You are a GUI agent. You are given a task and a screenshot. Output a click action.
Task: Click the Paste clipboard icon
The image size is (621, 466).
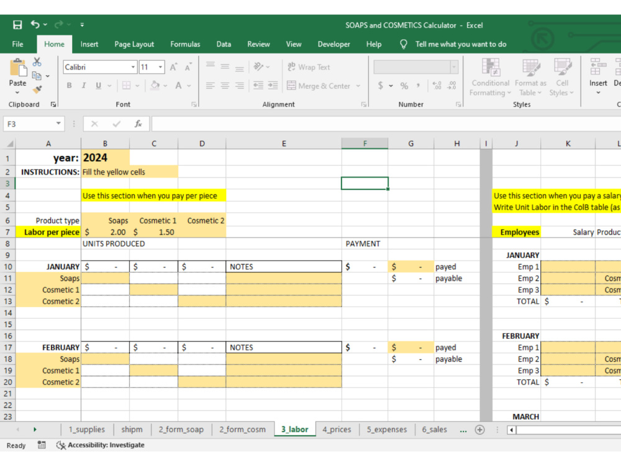coord(18,68)
